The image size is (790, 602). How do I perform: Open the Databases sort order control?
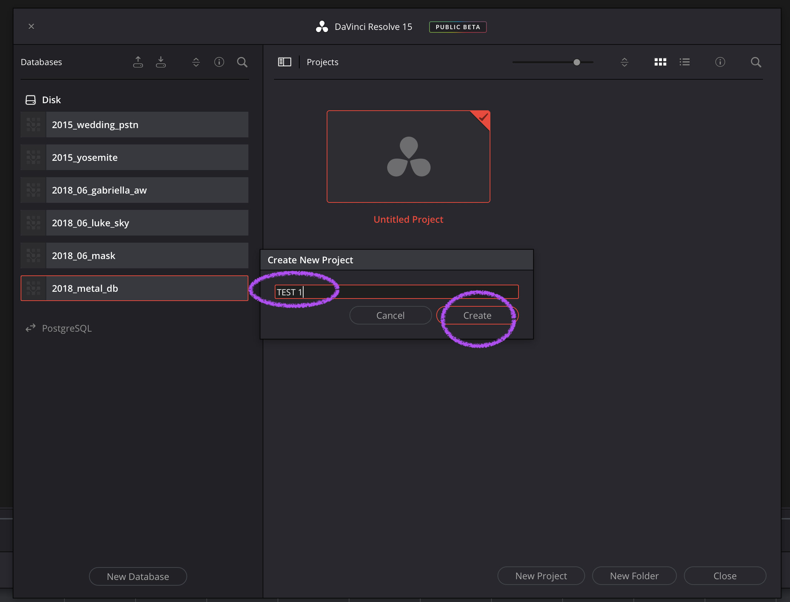click(x=196, y=62)
